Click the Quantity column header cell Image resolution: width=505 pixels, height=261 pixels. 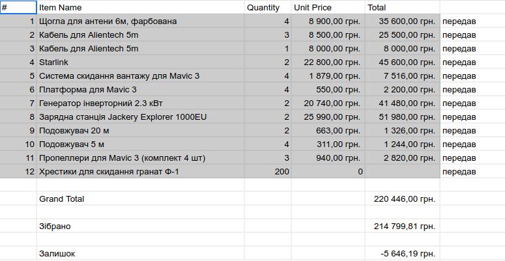[x=267, y=8]
